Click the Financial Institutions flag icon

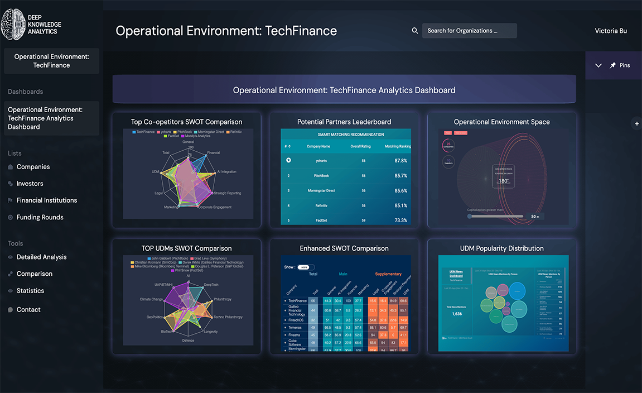pyautogui.click(x=11, y=200)
